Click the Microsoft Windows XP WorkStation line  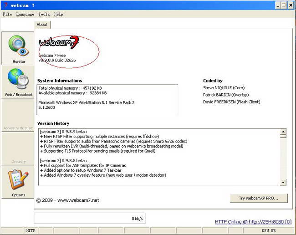[x=87, y=102]
